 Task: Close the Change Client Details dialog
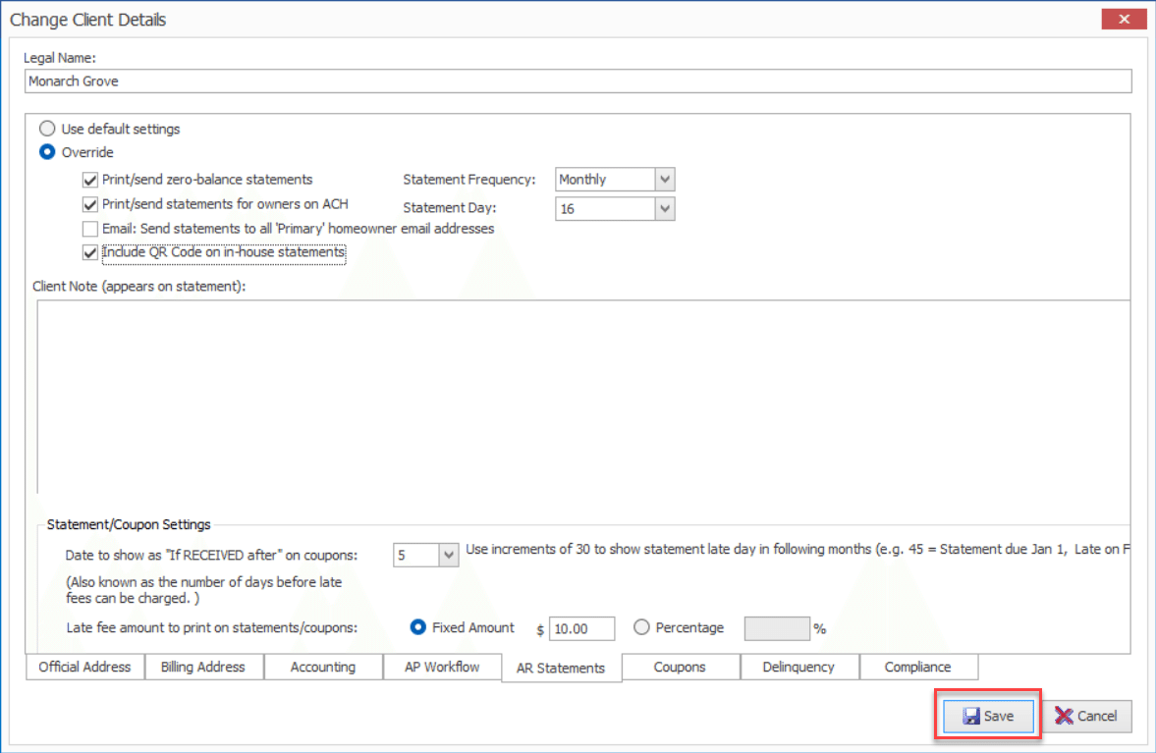pos(1124,20)
